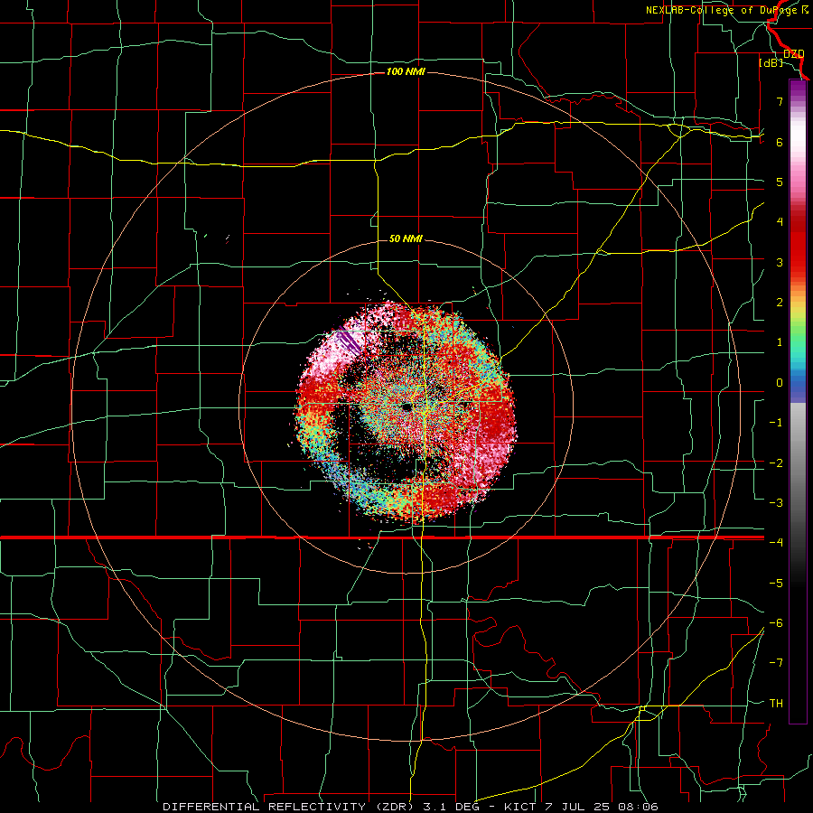The width and height of the screenshot is (813, 813).
Task: Select the 0 value on the dB scale
Action: pos(780,383)
